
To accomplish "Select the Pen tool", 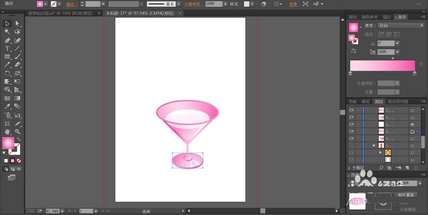I will pyautogui.click(x=7, y=40).
